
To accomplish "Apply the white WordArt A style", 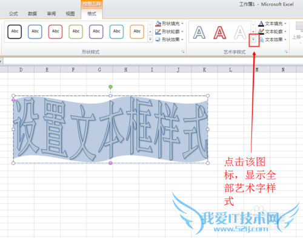I will coord(240,32).
